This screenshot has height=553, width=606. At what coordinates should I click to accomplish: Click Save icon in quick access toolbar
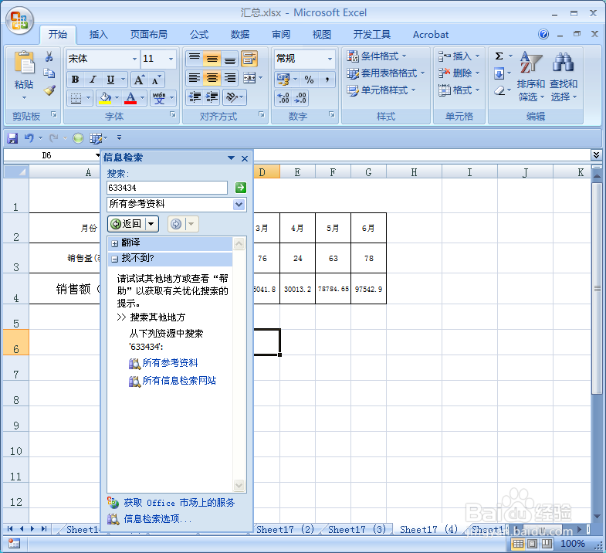(12, 138)
